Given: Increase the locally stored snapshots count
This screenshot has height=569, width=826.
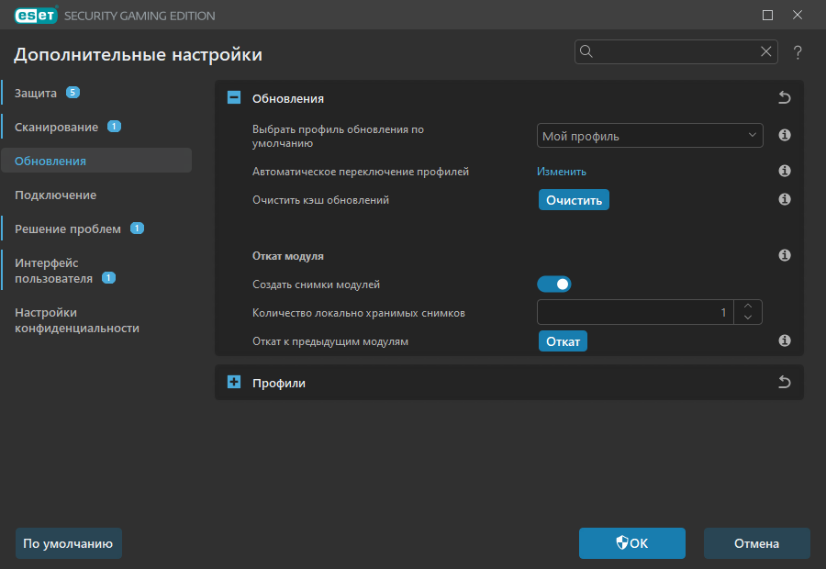Looking at the screenshot, I should (747, 307).
